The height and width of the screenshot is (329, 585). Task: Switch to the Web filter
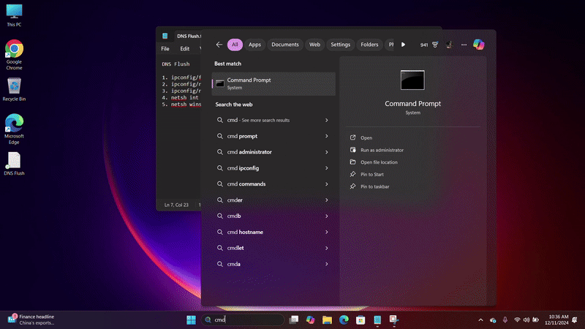click(314, 45)
